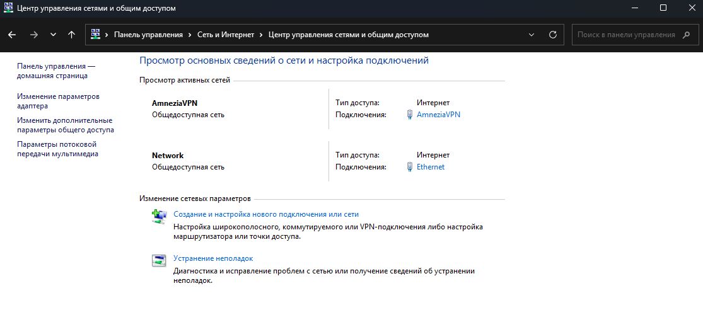Open Изменение параметров адаптера
Image resolution: width=703 pixels, height=327 pixels.
coord(58,101)
